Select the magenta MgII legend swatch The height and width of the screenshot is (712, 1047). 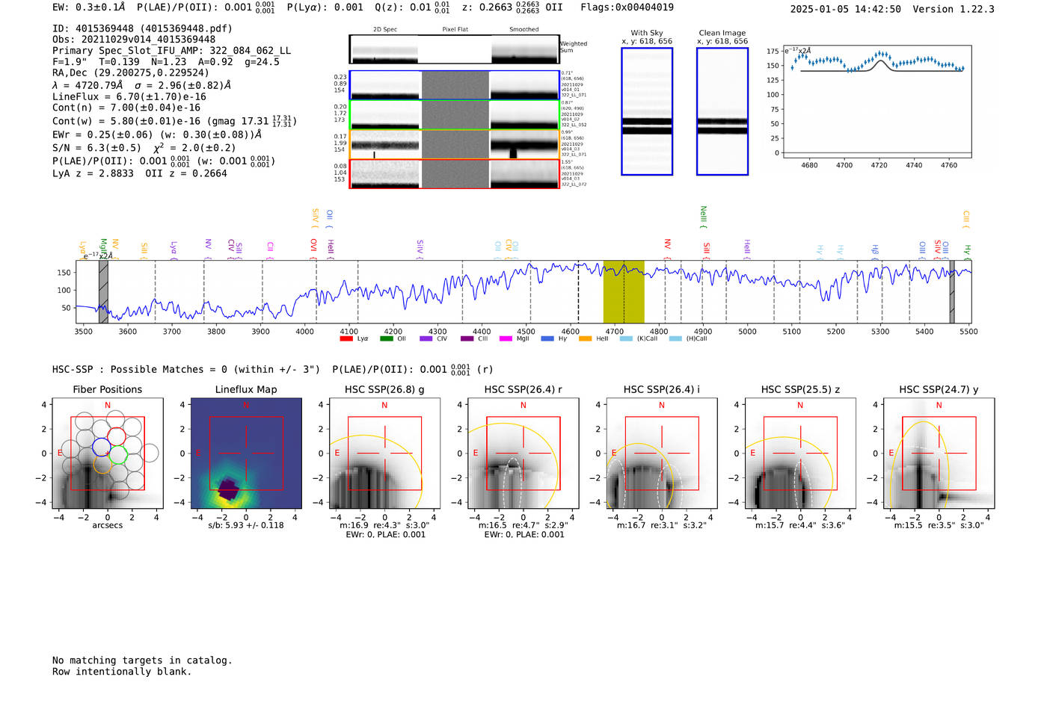pyautogui.click(x=506, y=338)
